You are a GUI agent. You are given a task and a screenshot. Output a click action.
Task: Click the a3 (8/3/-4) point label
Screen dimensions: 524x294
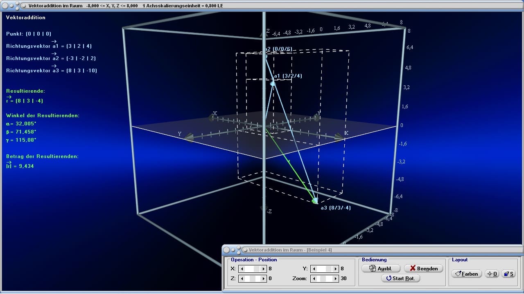(x=336, y=208)
